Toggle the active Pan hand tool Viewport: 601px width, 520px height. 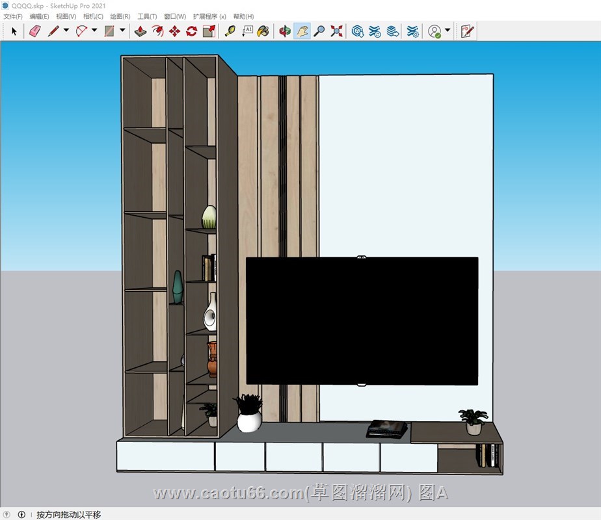click(x=302, y=31)
